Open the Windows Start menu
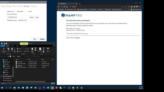The height and width of the screenshot is (92, 164). pos(2,88)
